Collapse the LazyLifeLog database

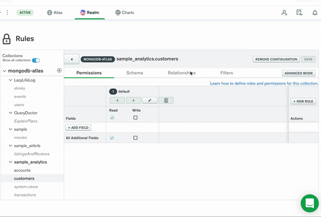click(x=11, y=80)
